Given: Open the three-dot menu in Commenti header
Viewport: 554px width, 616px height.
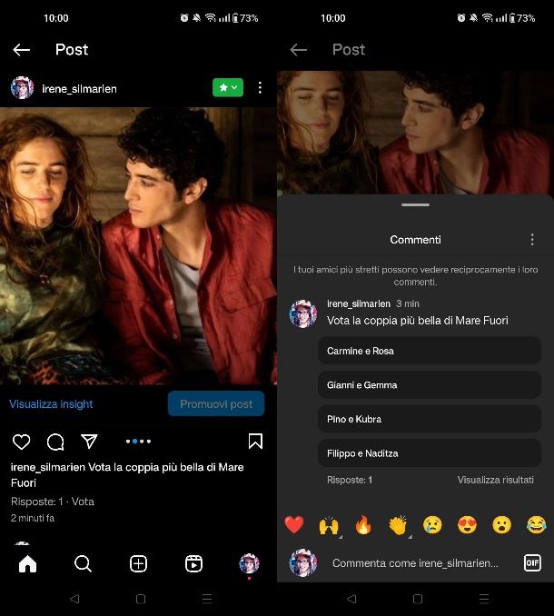Looking at the screenshot, I should tap(532, 240).
